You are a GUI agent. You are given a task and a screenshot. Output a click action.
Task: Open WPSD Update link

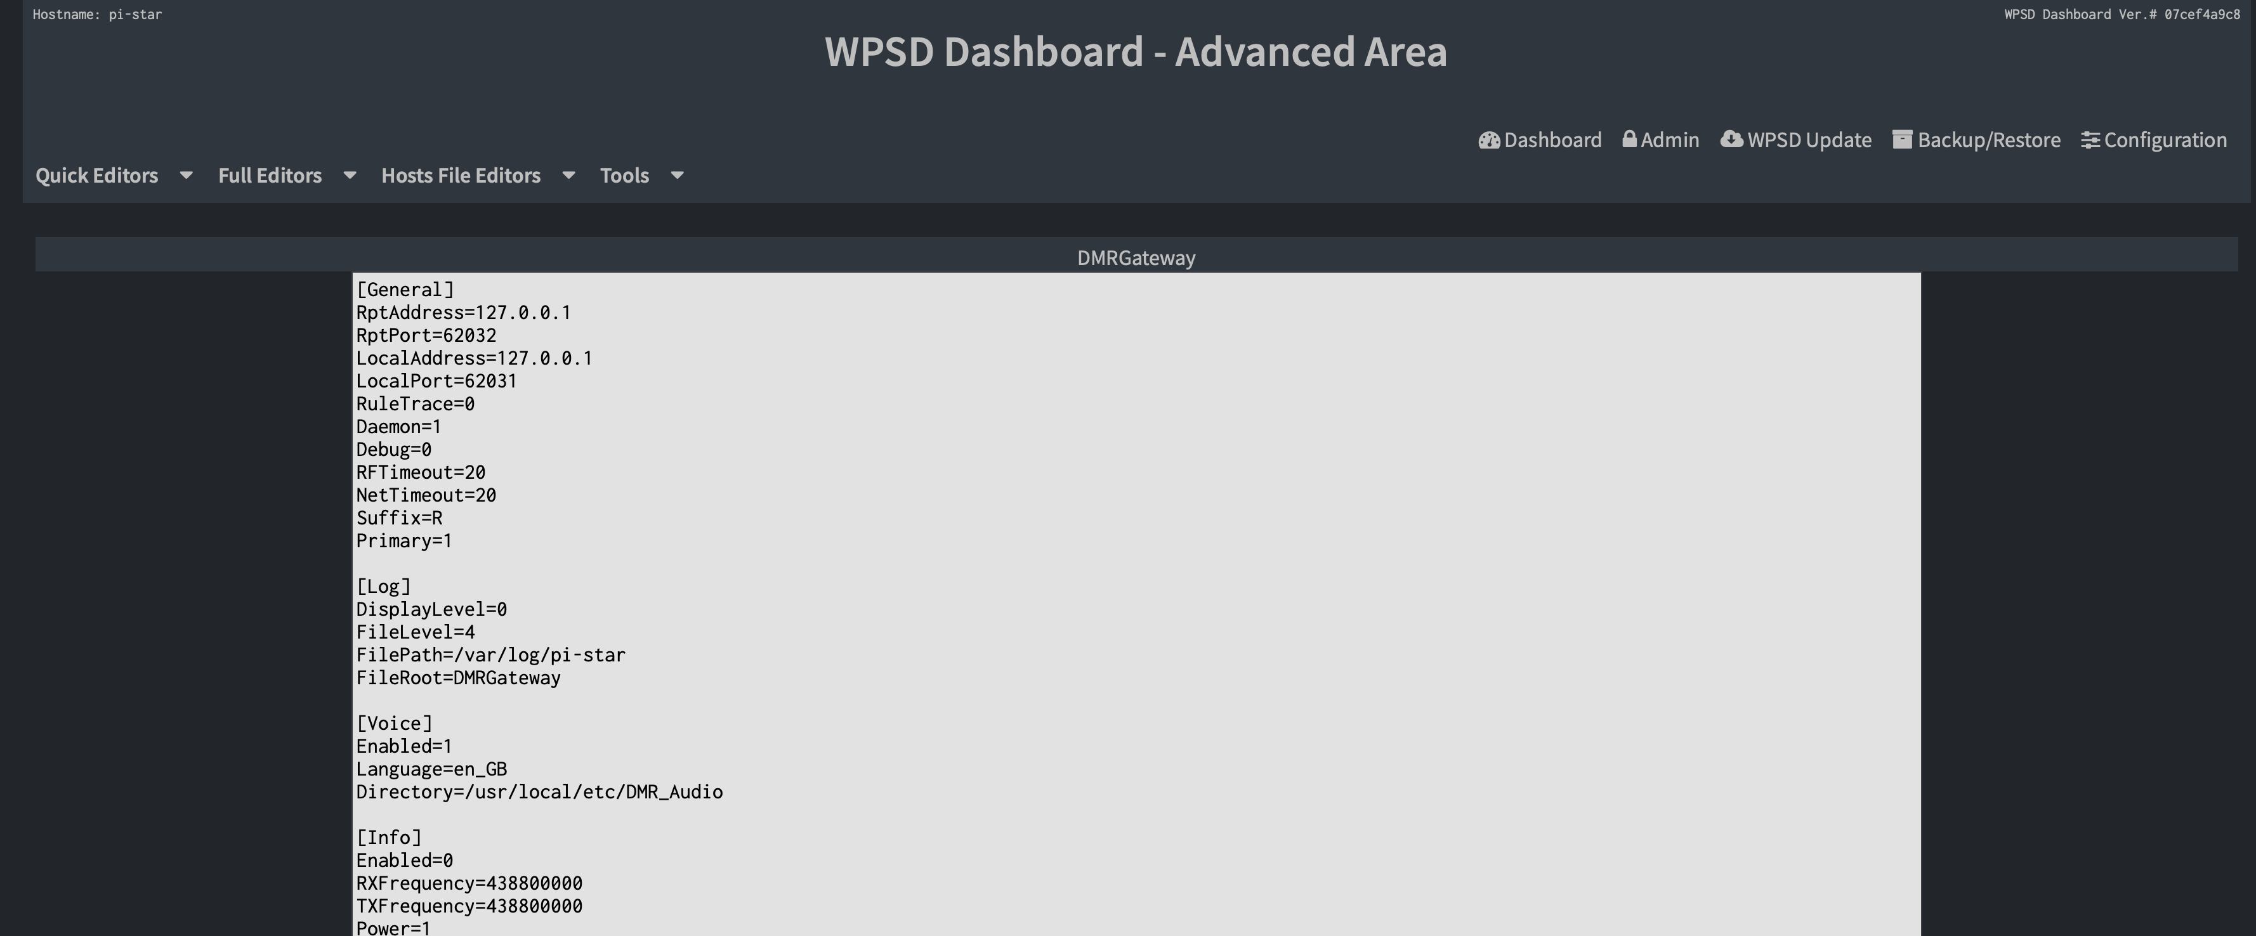1795,140
